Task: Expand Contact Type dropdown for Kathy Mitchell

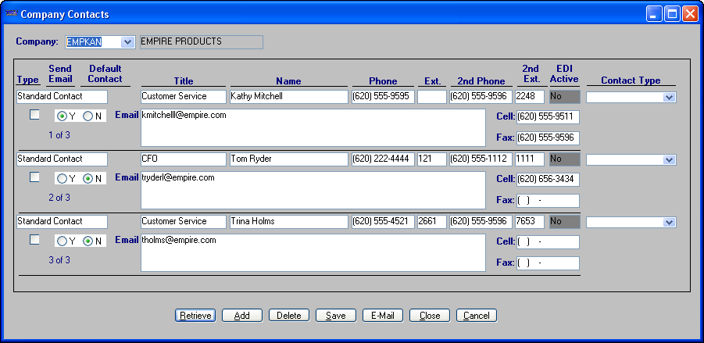Action: (x=669, y=98)
